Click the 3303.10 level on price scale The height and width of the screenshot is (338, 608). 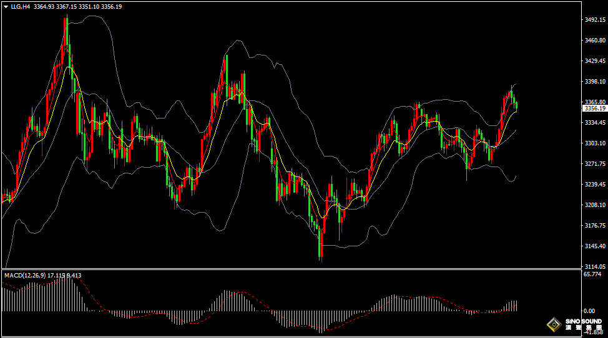pos(596,143)
